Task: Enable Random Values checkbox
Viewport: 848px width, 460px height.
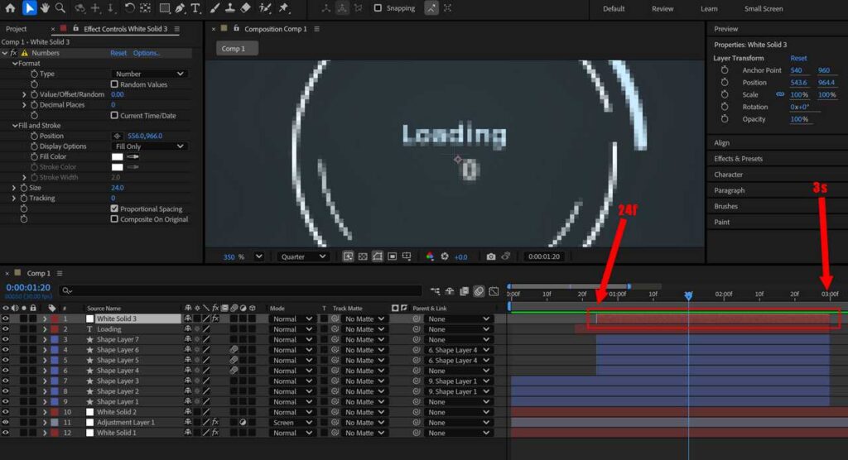Action: tap(114, 84)
